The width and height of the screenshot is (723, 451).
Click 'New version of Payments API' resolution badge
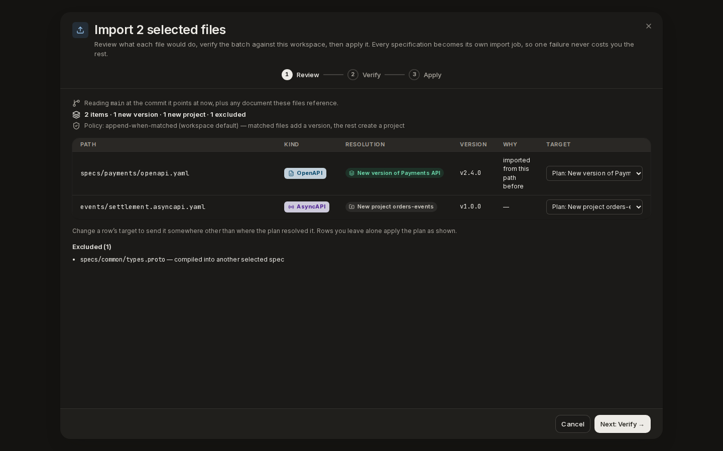(x=395, y=173)
